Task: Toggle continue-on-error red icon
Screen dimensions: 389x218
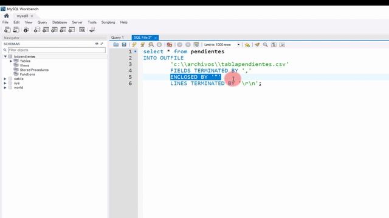Action: pyautogui.click(x=170, y=45)
